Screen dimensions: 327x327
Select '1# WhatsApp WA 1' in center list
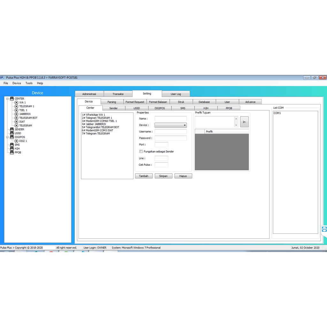pos(94,115)
